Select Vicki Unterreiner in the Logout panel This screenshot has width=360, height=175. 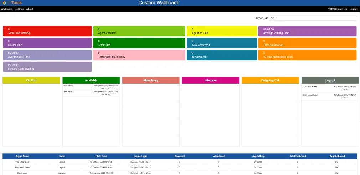(x=310, y=87)
